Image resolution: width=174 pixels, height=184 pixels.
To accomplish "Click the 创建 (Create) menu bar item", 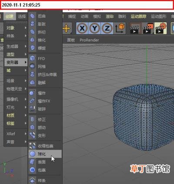I will pos(10,17).
